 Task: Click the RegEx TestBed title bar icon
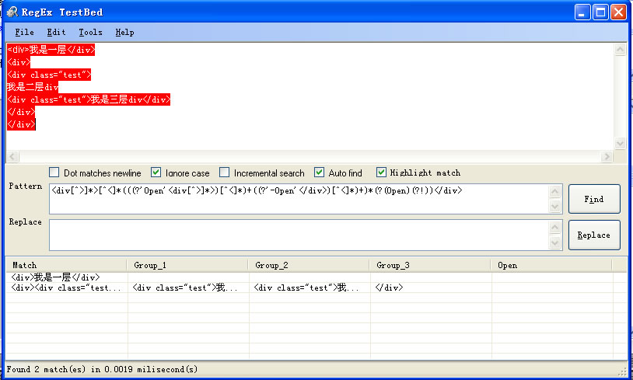click(x=12, y=12)
